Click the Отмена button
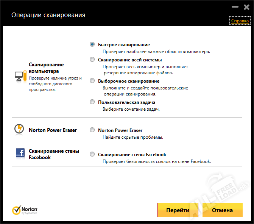 (x=222, y=210)
